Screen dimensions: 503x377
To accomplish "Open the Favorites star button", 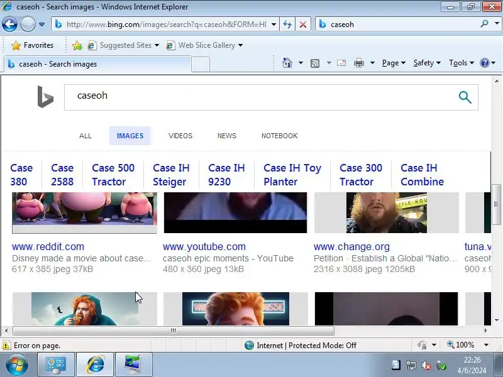I will tap(33, 45).
